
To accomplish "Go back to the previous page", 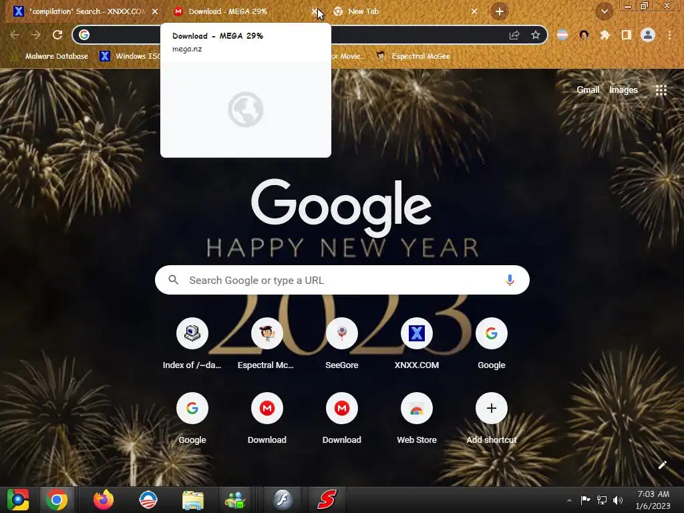I will coord(15,35).
